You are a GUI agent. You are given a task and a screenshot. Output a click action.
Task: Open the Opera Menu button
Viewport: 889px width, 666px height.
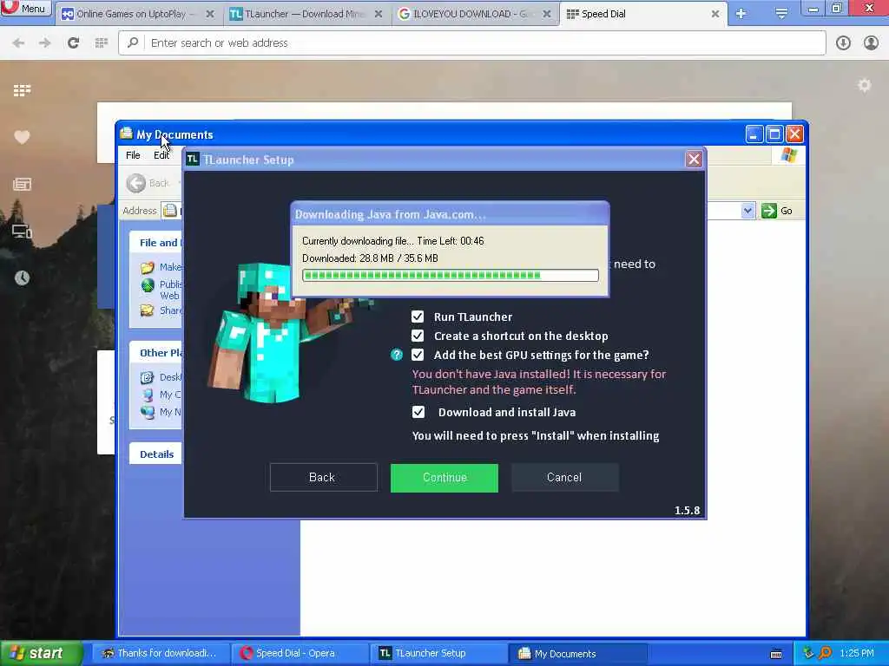click(25, 9)
